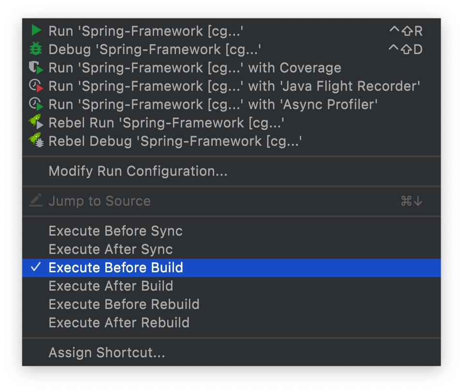
Task: Enable Execute After Sync option
Action: coord(111,249)
